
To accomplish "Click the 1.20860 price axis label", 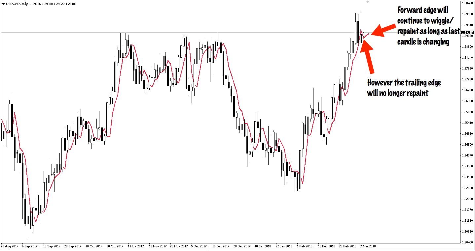I will tap(468, 231).
